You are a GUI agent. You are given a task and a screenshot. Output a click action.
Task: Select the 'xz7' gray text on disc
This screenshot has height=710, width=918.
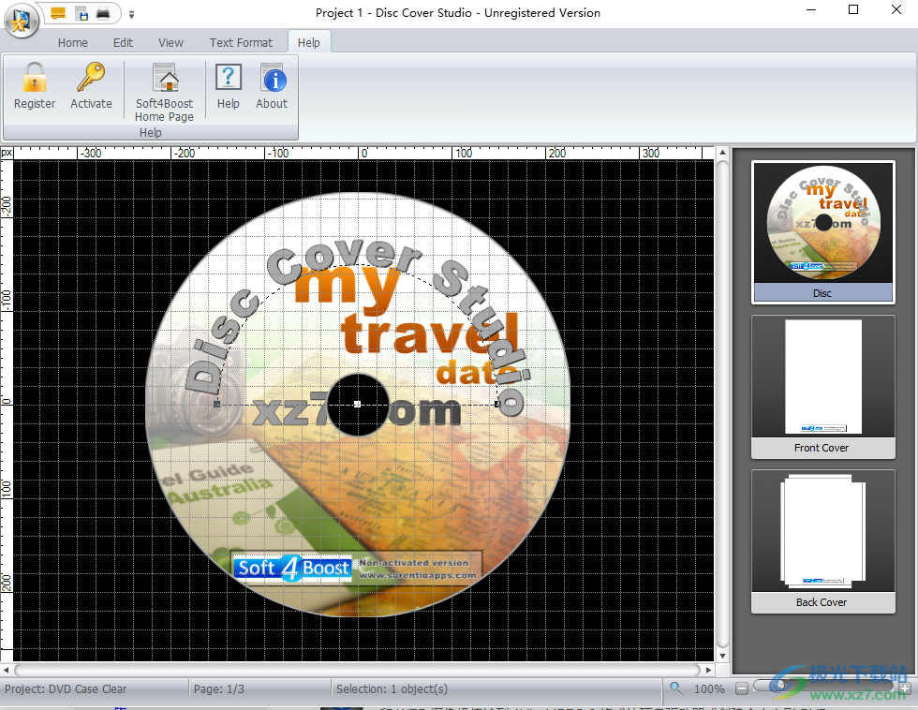(289, 409)
